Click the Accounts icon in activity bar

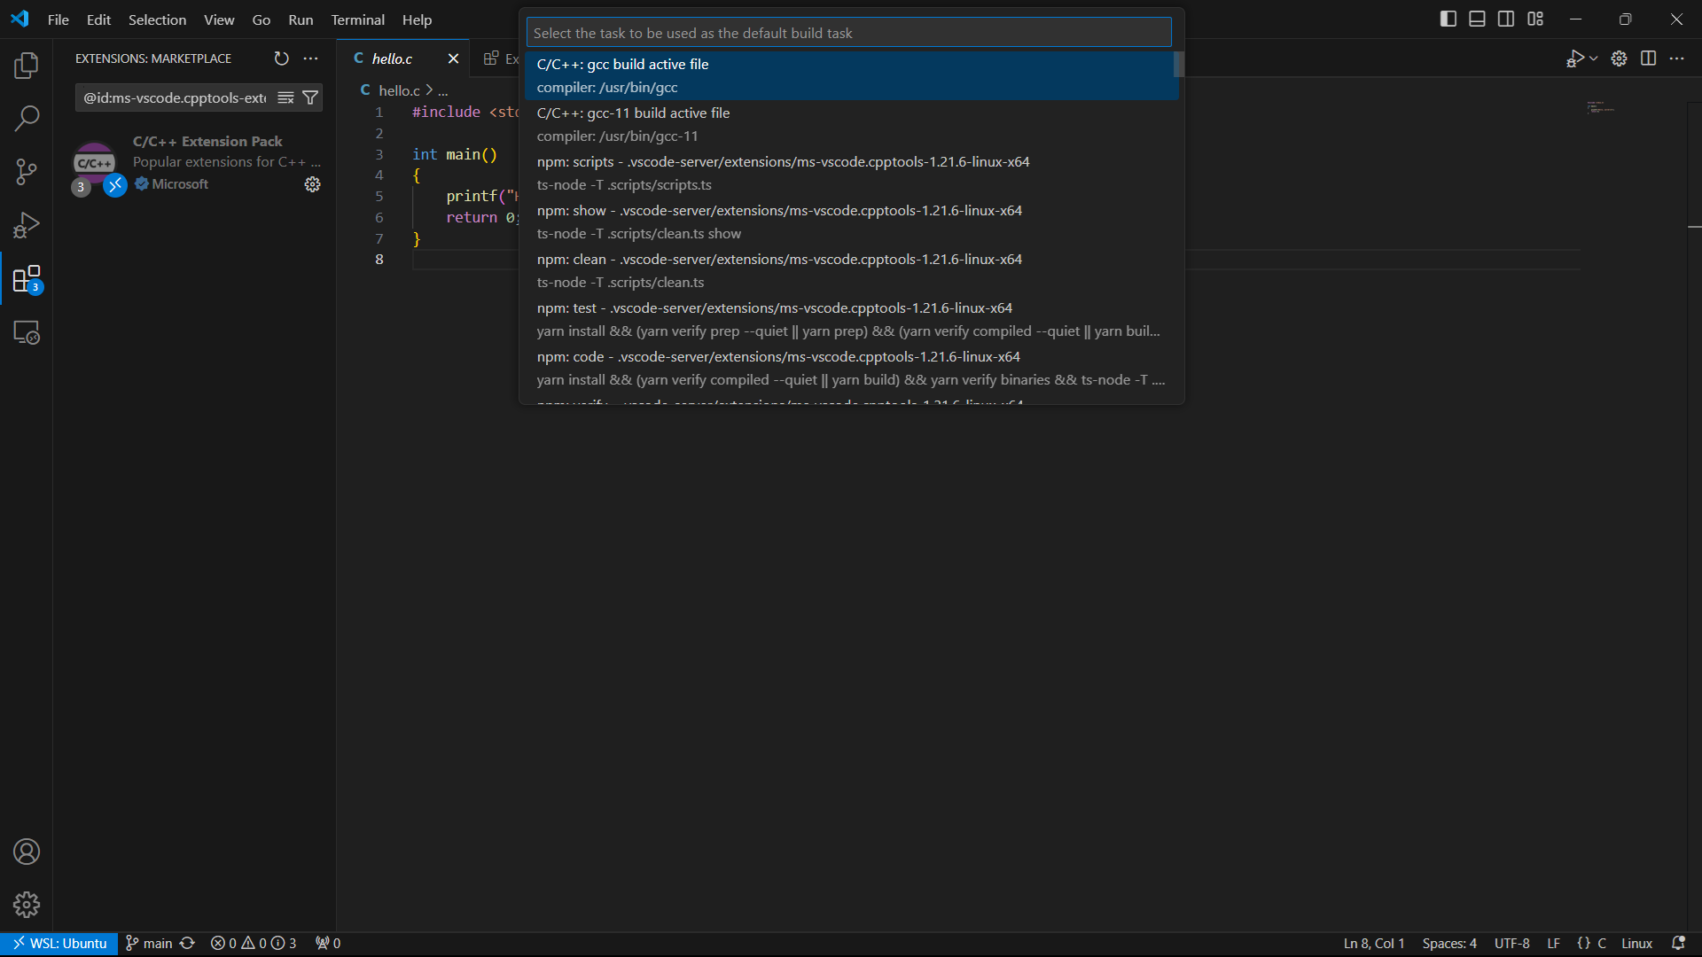point(27,852)
